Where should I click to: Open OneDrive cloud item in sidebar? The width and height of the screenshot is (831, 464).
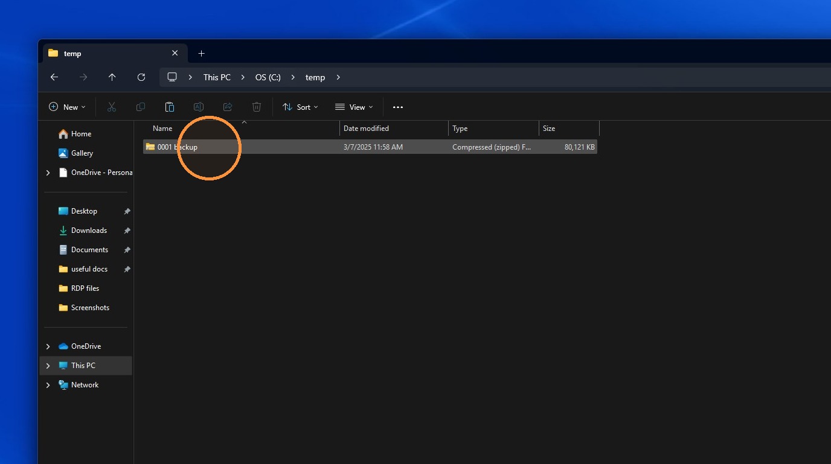(86, 346)
